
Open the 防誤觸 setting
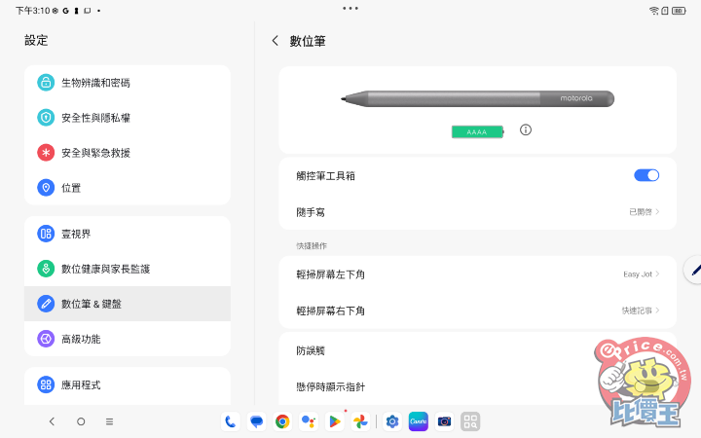[x=477, y=350]
